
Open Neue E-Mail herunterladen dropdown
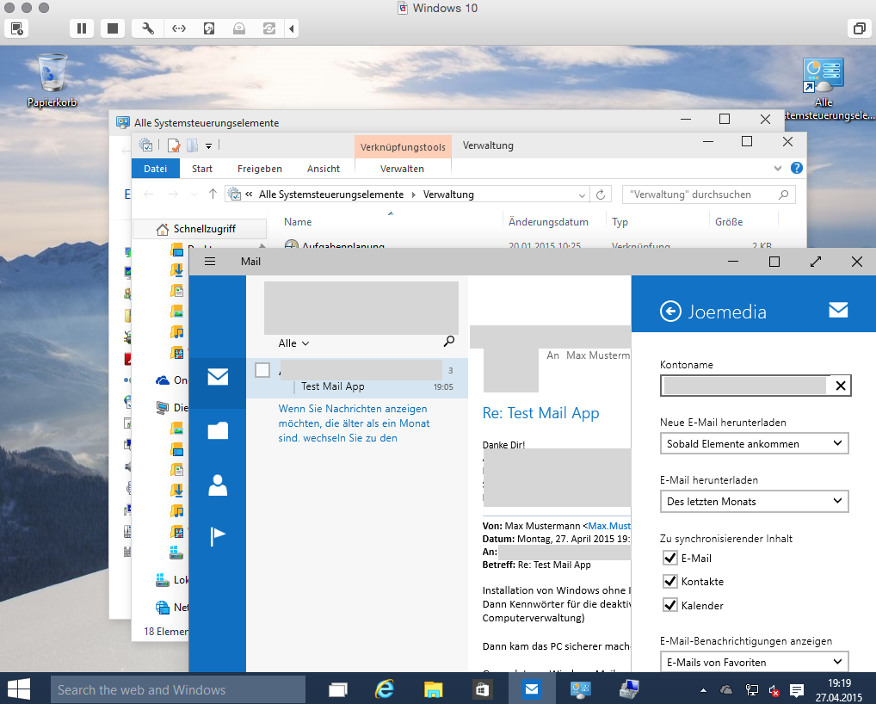pos(754,443)
